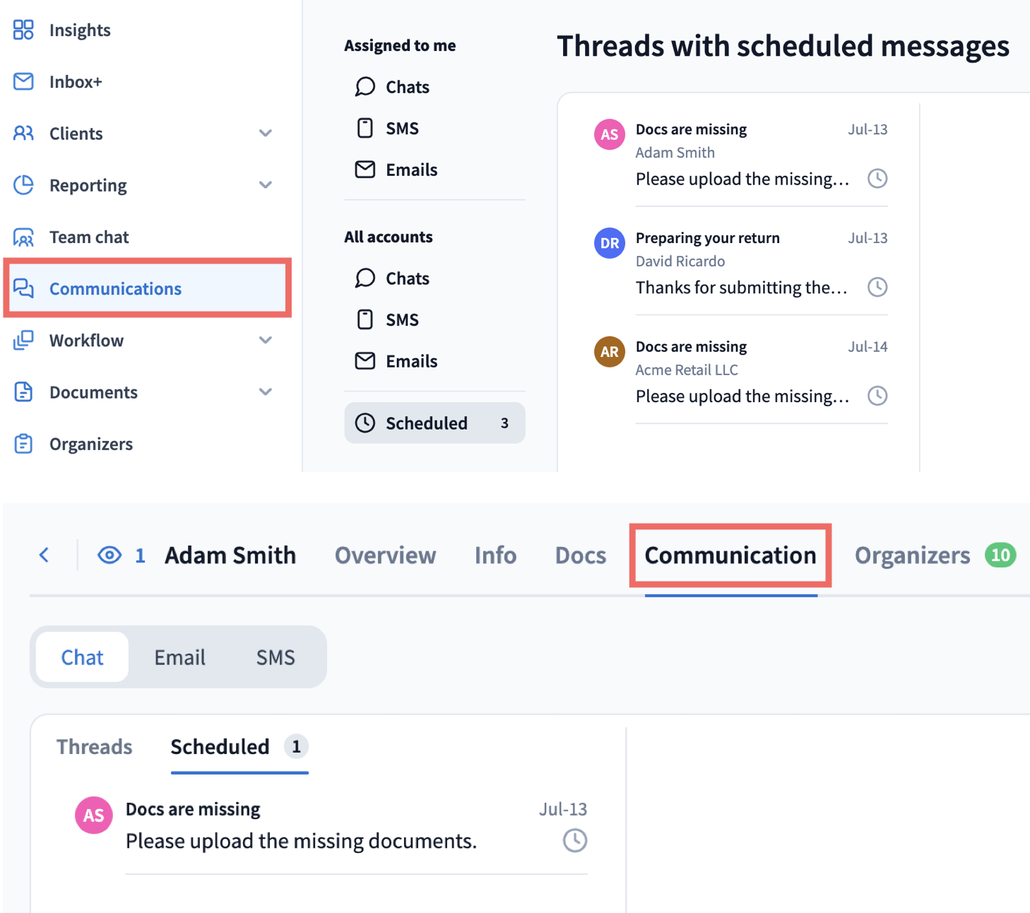Viewport: 1030px width, 913px height.
Task: Open the Insights dashboard icon
Action: click(23, 30)
